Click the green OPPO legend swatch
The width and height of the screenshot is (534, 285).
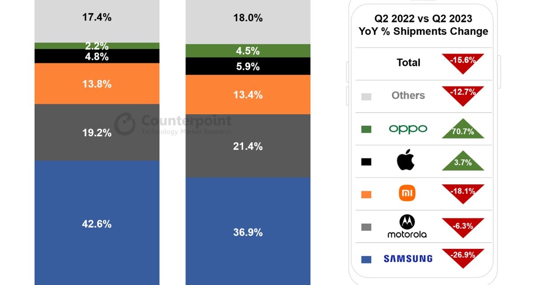pyautogui.click(x=366, y=130)
